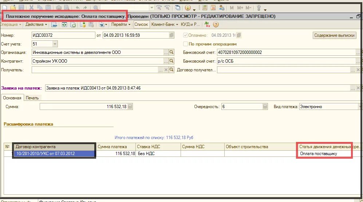Open the search text dropdown in top toolbar
363x202 pixels.
pyautogui.click(x=151, y=8)
